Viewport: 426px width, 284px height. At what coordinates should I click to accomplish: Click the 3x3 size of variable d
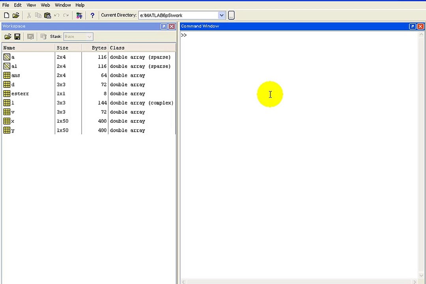tap(61, 84)
